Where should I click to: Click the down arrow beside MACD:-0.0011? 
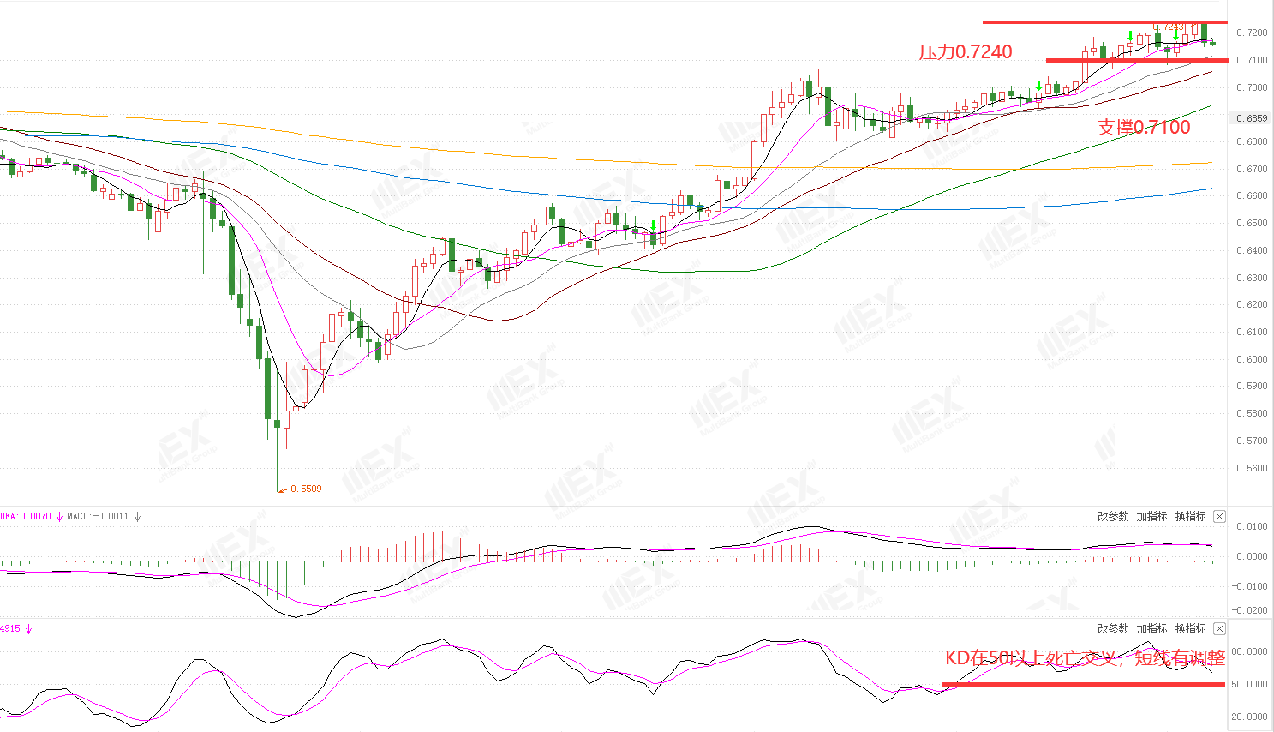[137, 517]
